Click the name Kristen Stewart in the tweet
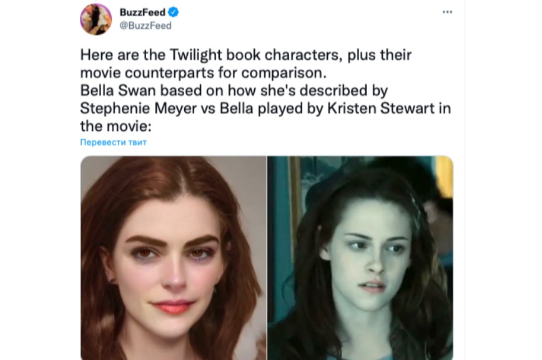Screen dimensions: 542x360 coord(380,108)
